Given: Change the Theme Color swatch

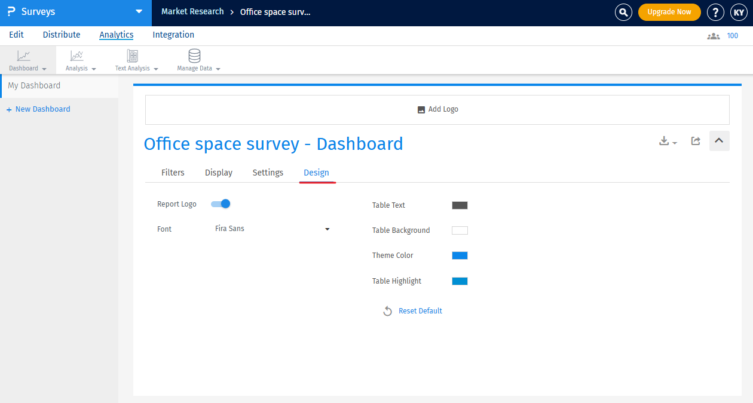Looking at the screenshot, I should [460, 255].
